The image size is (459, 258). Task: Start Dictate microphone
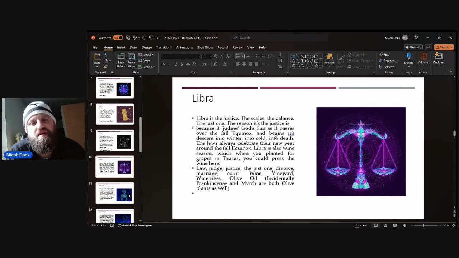[x=409, y=59]
